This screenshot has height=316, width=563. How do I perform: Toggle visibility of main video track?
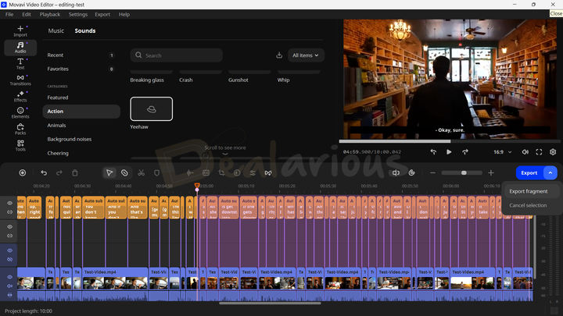click(x=9, y=276)
